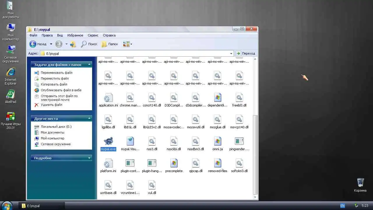
Task: Select the chrome.man... file icon
Action: [130, 97]
